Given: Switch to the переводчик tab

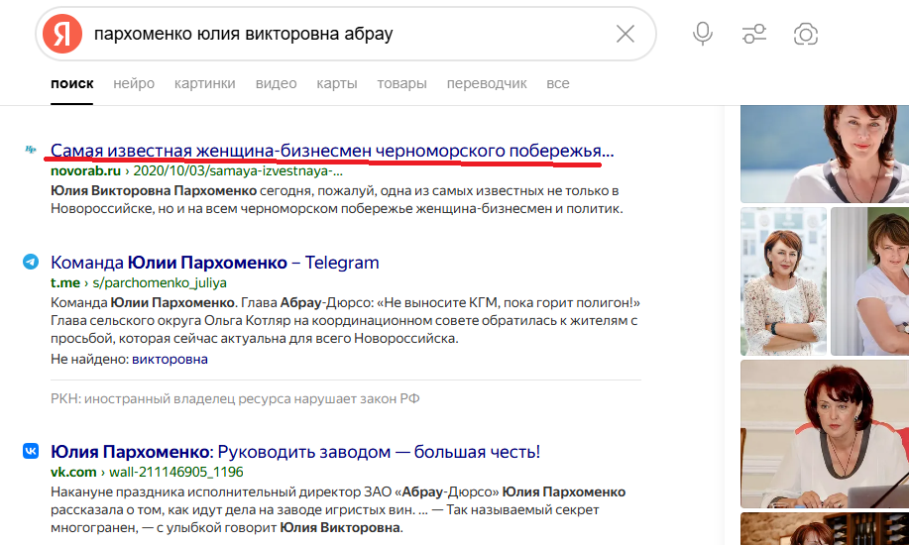Looking at the screenshot, I should point(487,83).
